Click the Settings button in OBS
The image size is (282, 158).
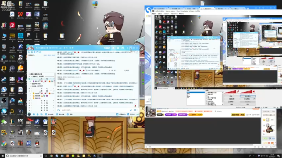click(231, 96)
